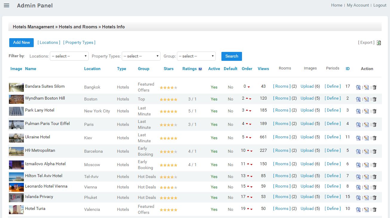Click the Hilton Tel Aviv Hotel thumbnail
Viewport: 390px width, 218px height.
pyautogui.click(x=16, y=177)
